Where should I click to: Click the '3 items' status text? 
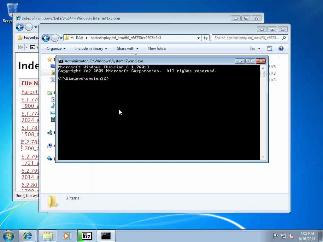[x=72, y=198]
